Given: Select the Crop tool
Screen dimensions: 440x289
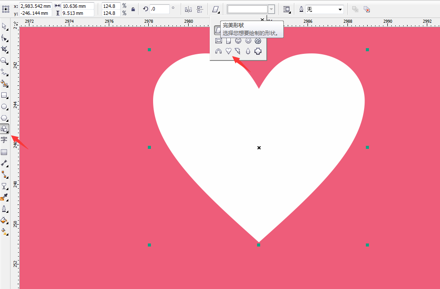Looking at the screenshot, I should coord(4,49).
